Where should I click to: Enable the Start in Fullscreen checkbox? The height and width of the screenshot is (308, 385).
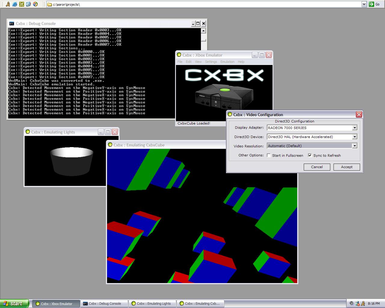click(269, 155)
